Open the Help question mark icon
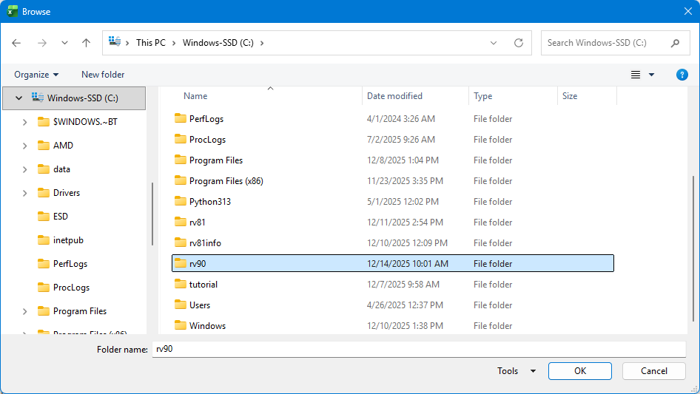Screen dimensions: 700x394 coord(682,75)
